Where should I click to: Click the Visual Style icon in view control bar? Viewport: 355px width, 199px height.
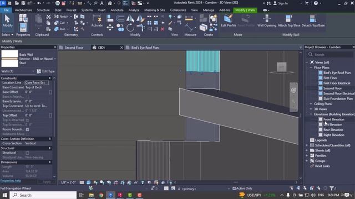(x=89, y=182)
